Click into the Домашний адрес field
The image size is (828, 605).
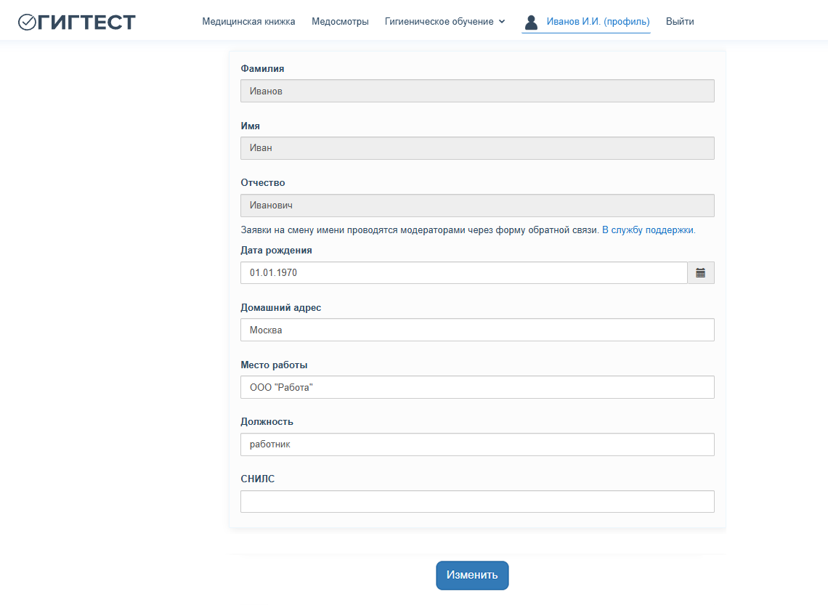[477, 330]
